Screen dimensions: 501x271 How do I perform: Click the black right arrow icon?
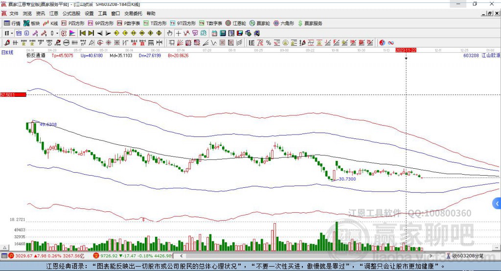(108, 33)
